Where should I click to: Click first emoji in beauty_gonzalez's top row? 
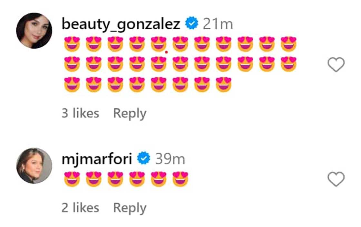72,44
